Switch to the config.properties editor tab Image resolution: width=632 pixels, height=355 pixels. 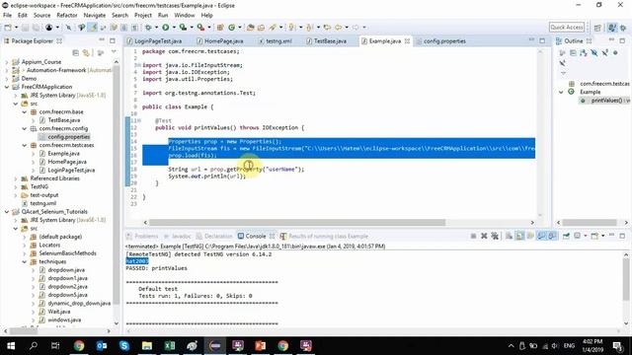pyautogui.click(x=441, y=41)
